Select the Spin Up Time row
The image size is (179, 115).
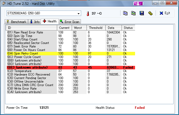pos(71,36)
